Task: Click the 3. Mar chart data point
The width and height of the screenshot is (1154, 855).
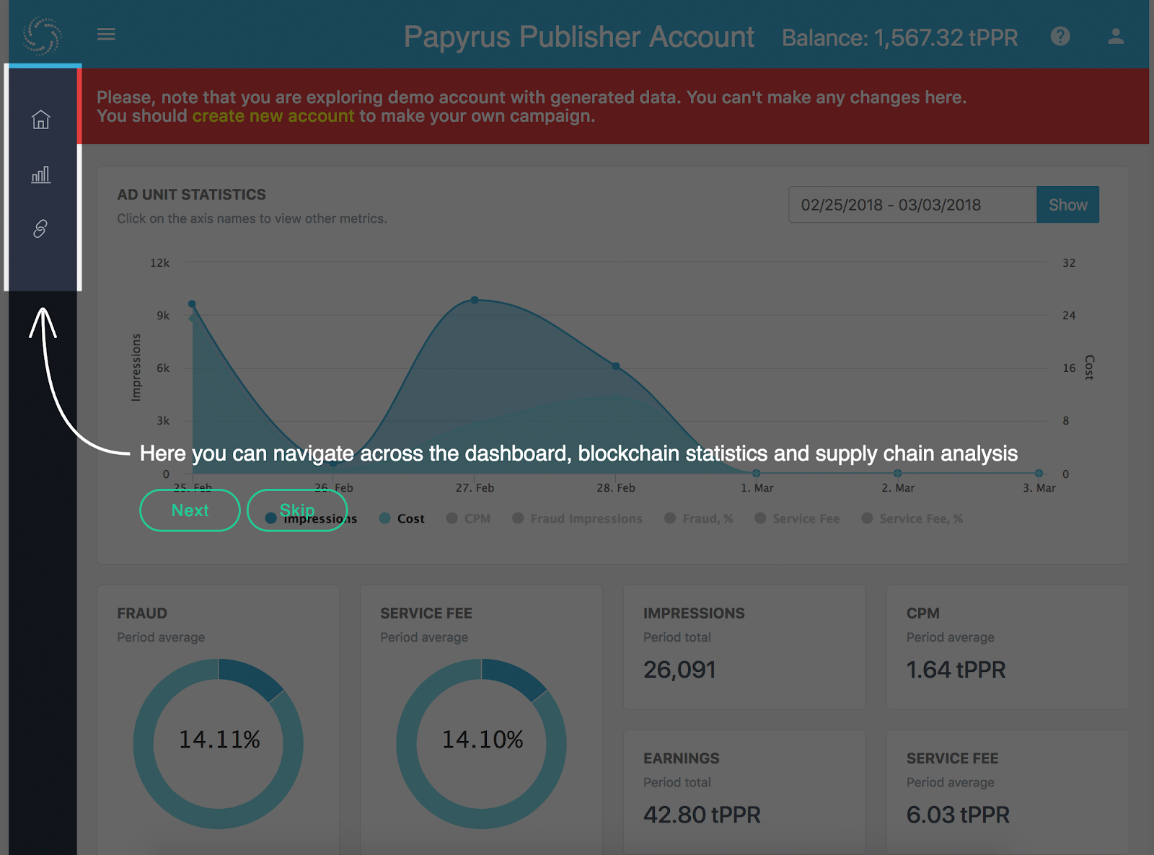Action: pyautogui.click(x=1039, y=474)
